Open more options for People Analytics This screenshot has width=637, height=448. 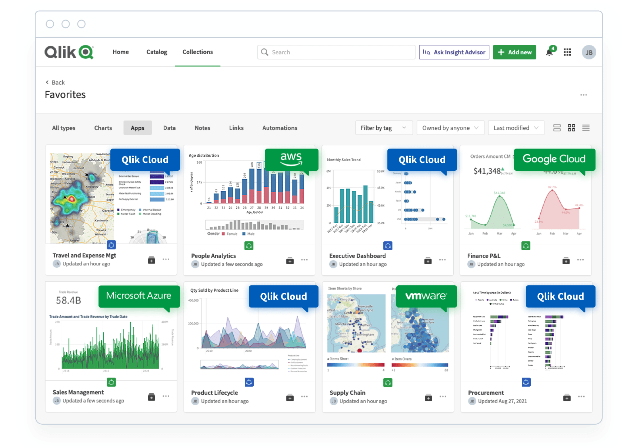point(304,260)
